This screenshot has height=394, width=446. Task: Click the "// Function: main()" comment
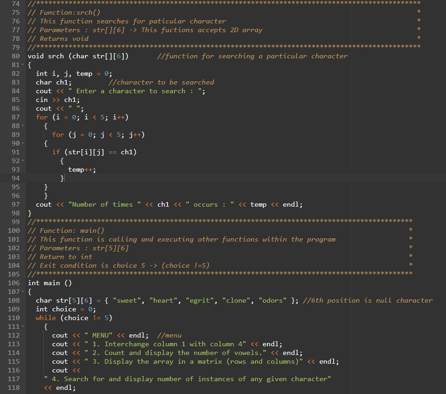point(66,231)
